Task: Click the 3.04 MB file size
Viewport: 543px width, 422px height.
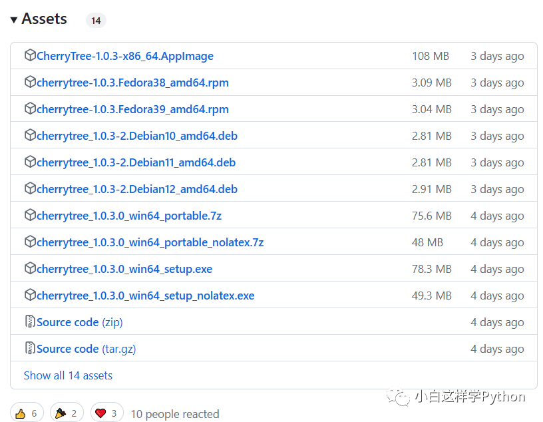Action: pyautogui.click(x=431, y=109)
